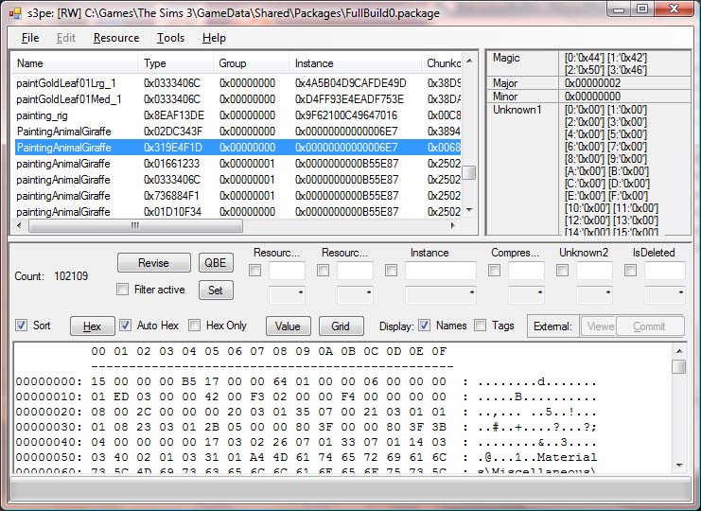The width and height of the screenshot is (701, 511).
Task: Click the Hex button
Action: [x=92, y=326]
